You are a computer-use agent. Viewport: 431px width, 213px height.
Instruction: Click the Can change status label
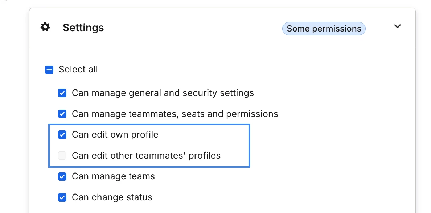click(x=112, y=197)
